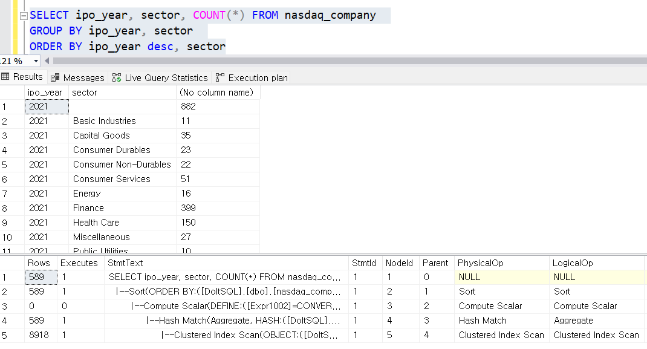Select the Consumer Durables cell

point(123,150)
